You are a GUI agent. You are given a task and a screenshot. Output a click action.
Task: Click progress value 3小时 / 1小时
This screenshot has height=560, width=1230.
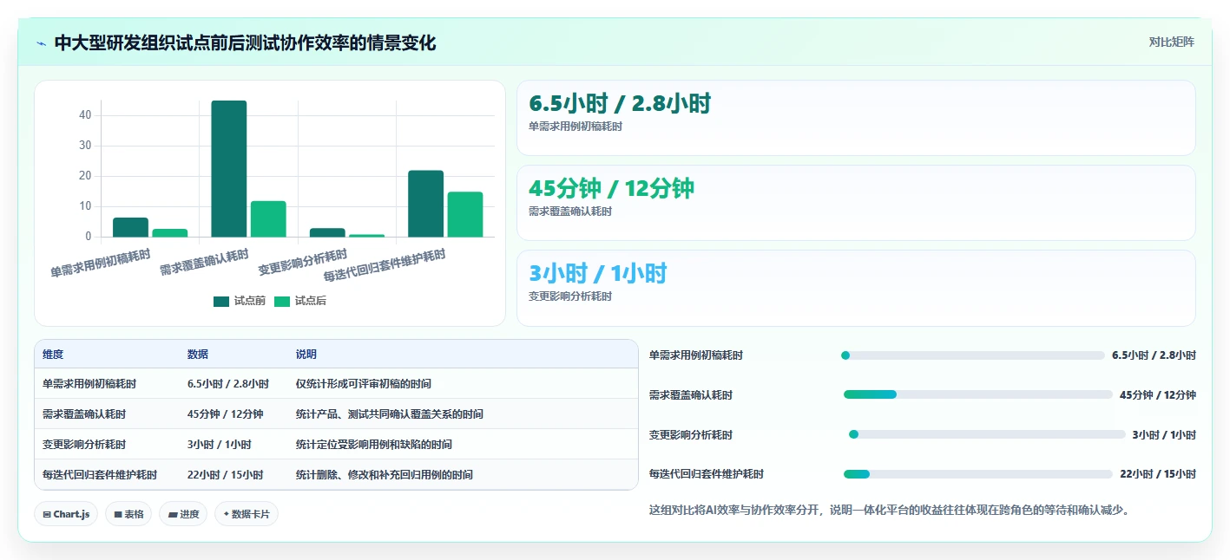click(x=1164, y=435)
